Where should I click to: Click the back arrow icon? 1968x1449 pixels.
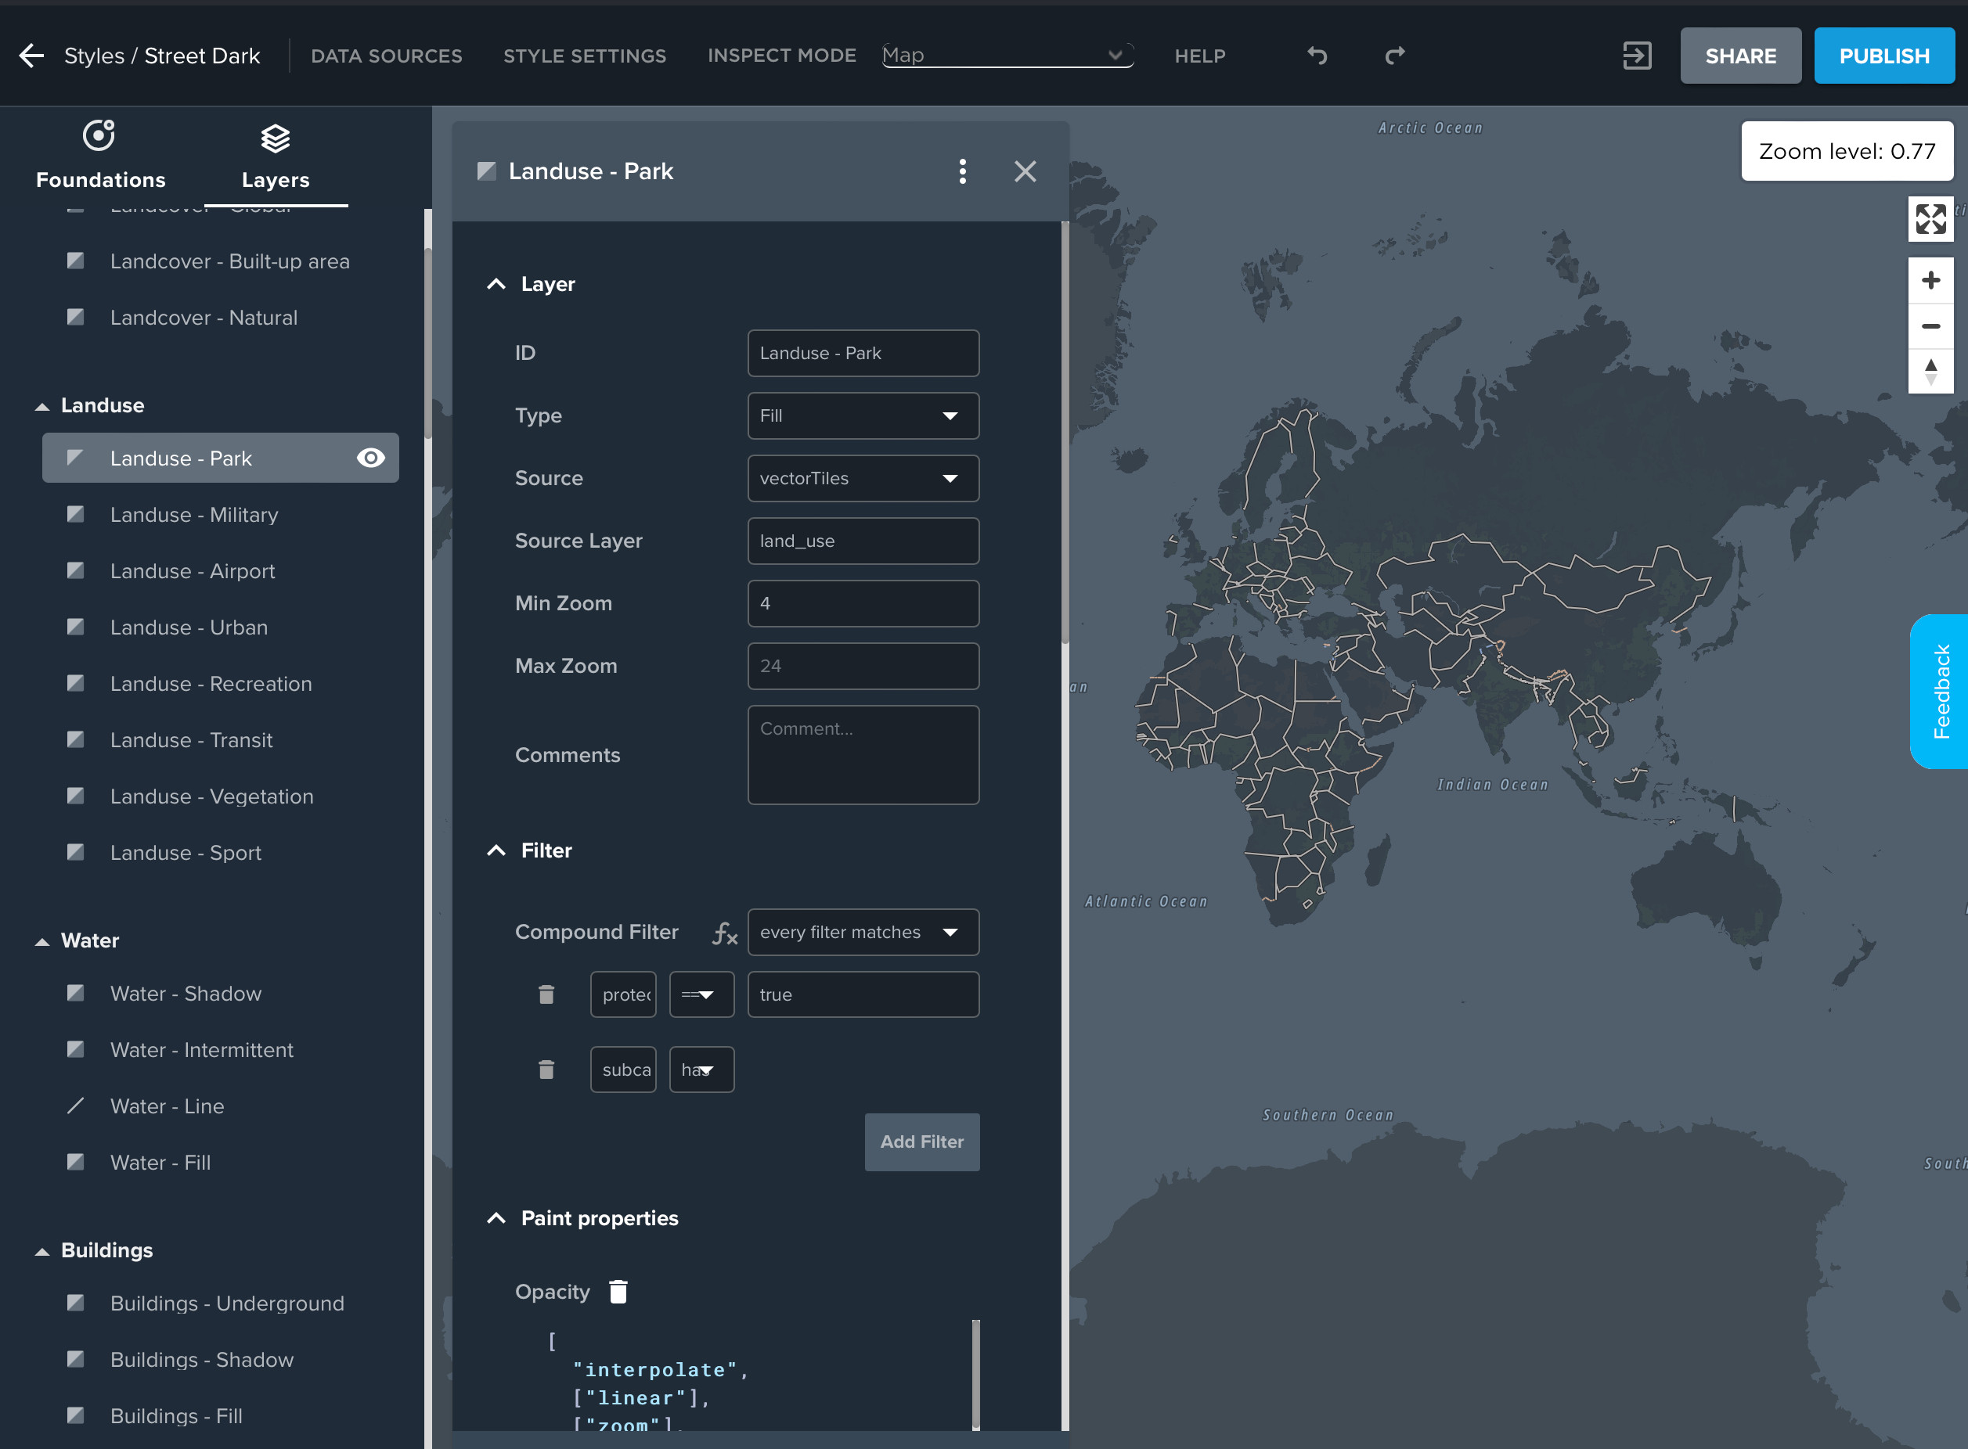31,56
